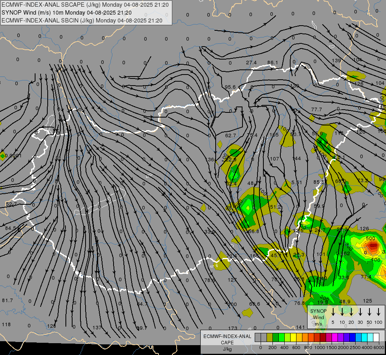The image size is (386, 355).
Task: Click the map value 127
Action: pyautogui.click(x=232, y=280)
